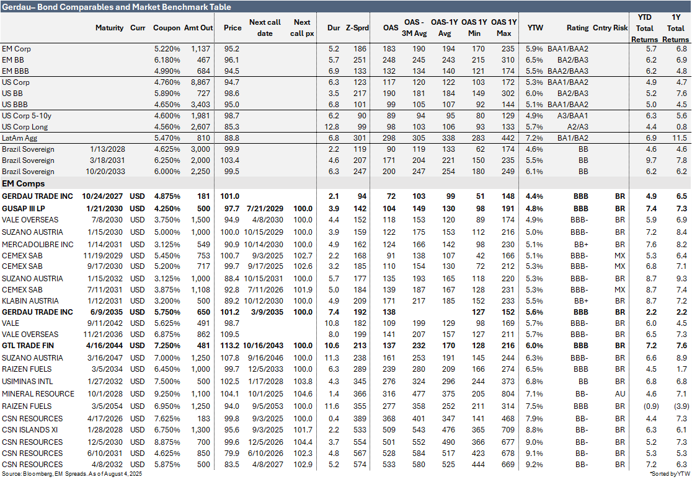This screenshot has width=692, height=482.
Task: Select the 'EM BBB' row label
Action: click(x=16, y=71)
